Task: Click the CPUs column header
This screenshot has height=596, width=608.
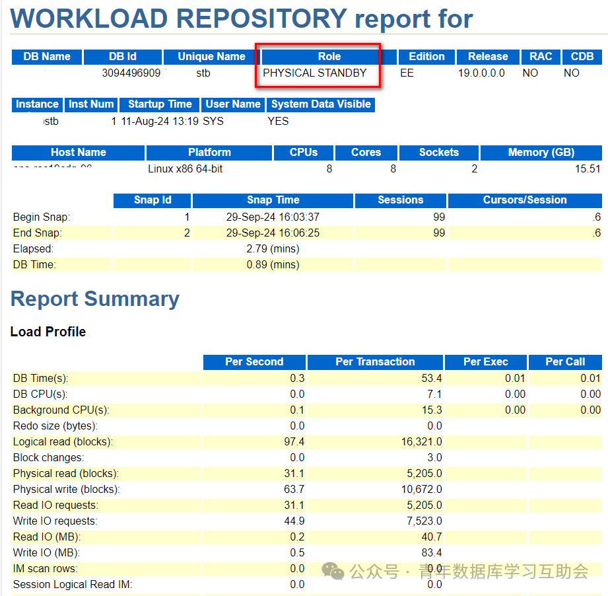Action: pyautogui.click(x=304, y=153)
